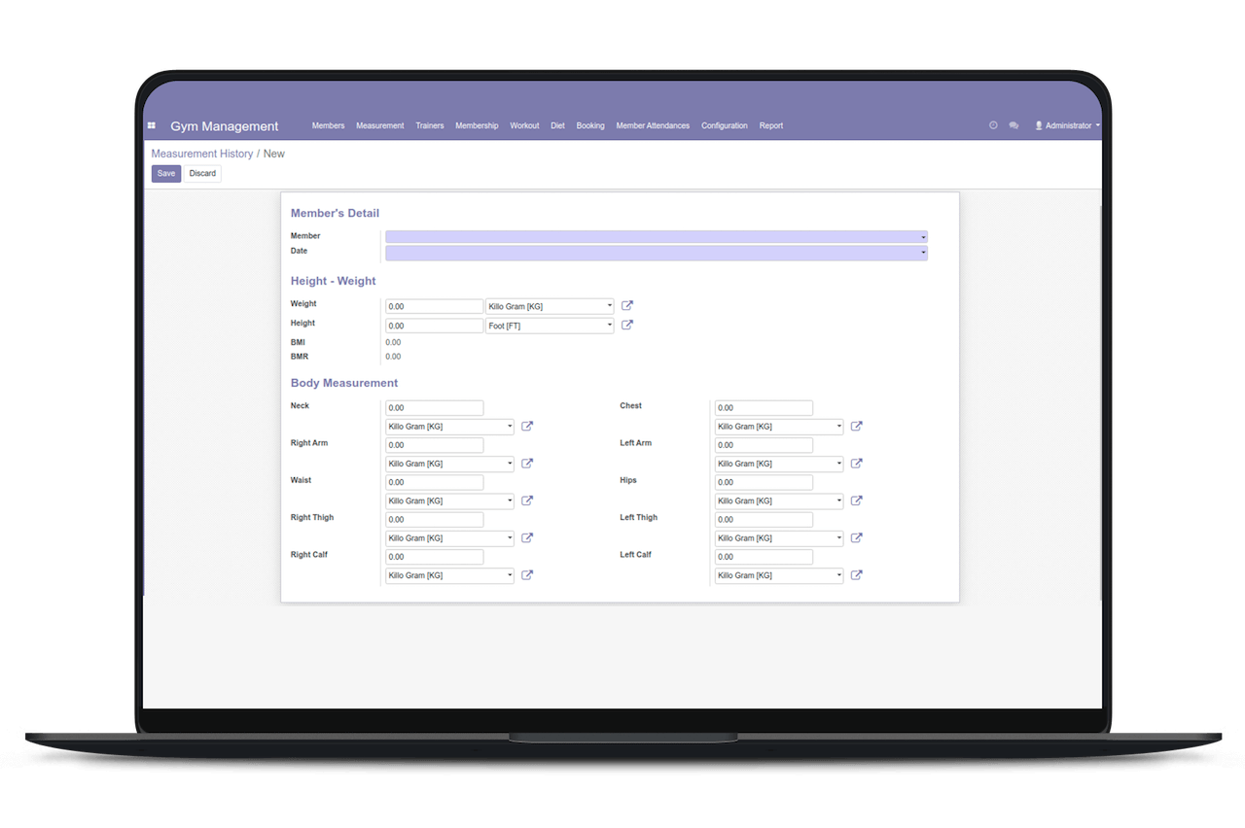Screen dimensions: 1245x828
Task: Expand the Date dropdown field
Action: (657, 253)
